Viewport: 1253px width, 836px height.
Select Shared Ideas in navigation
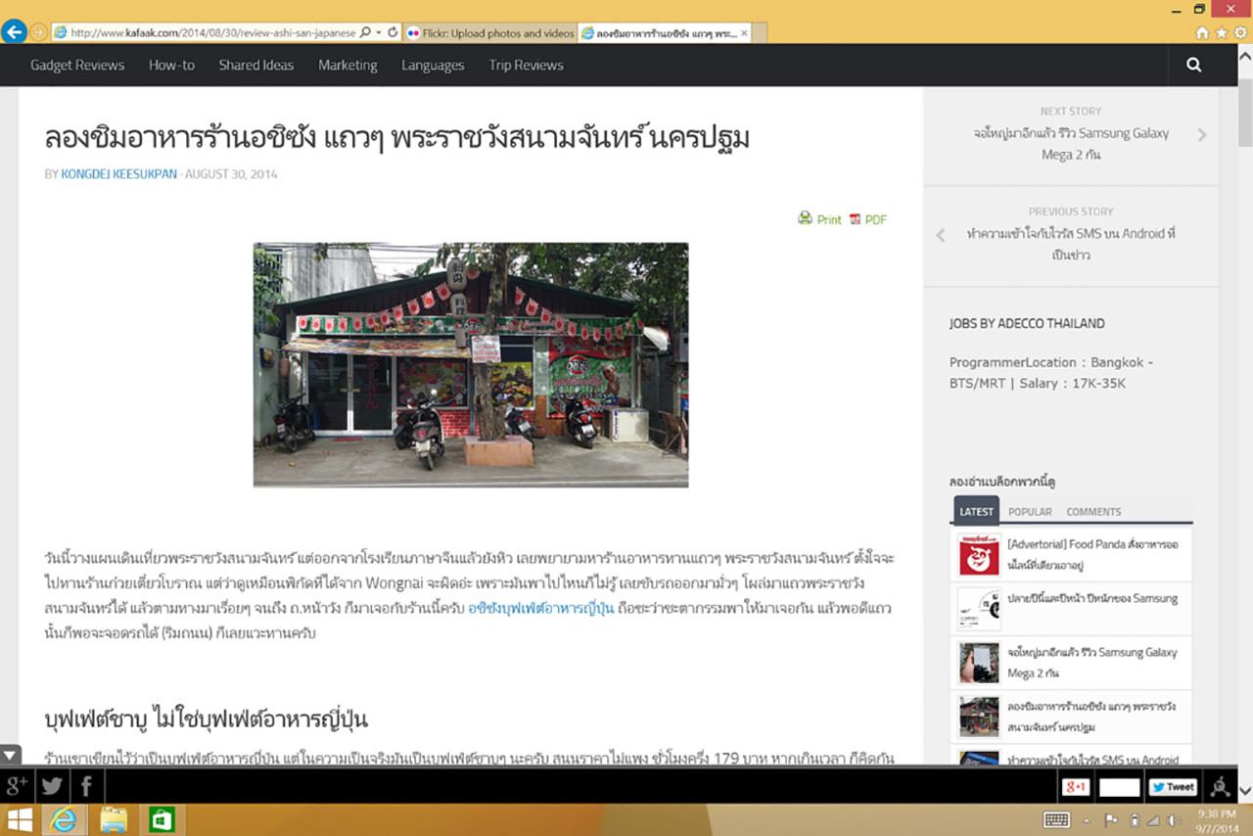click(x=256, y=65)
